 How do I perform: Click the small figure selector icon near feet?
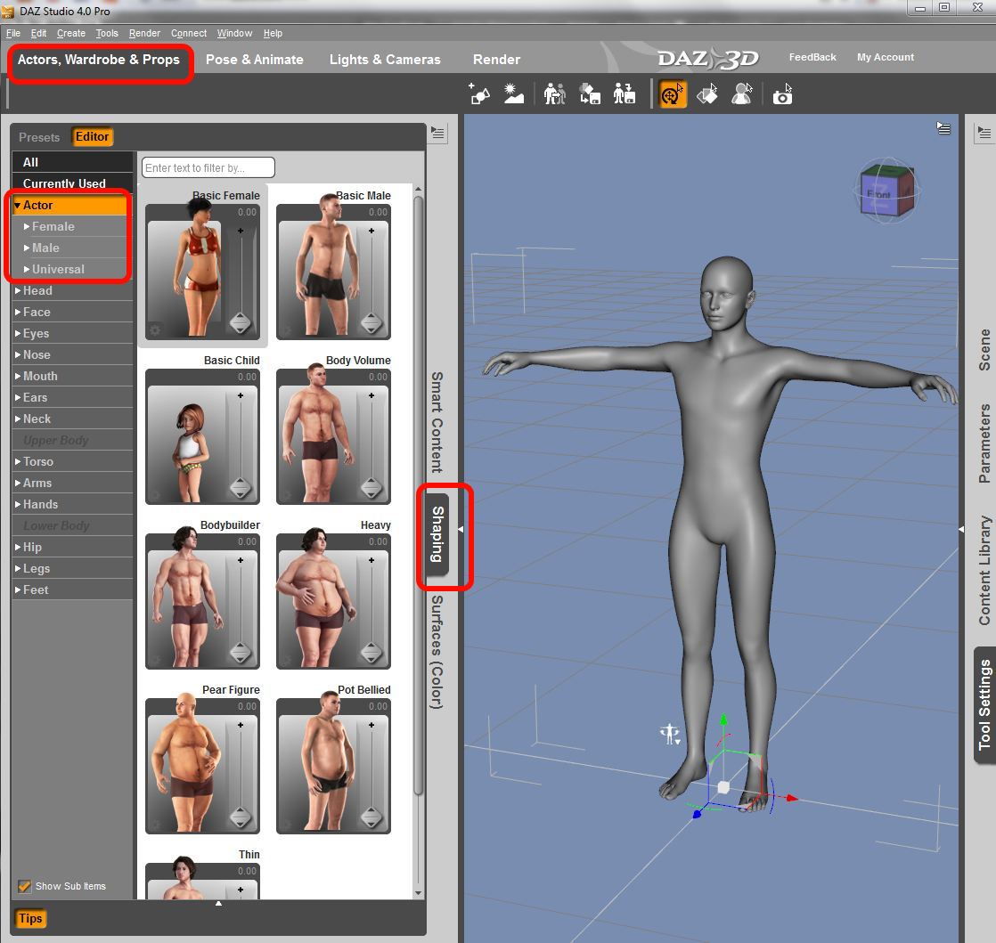[670, 734]
